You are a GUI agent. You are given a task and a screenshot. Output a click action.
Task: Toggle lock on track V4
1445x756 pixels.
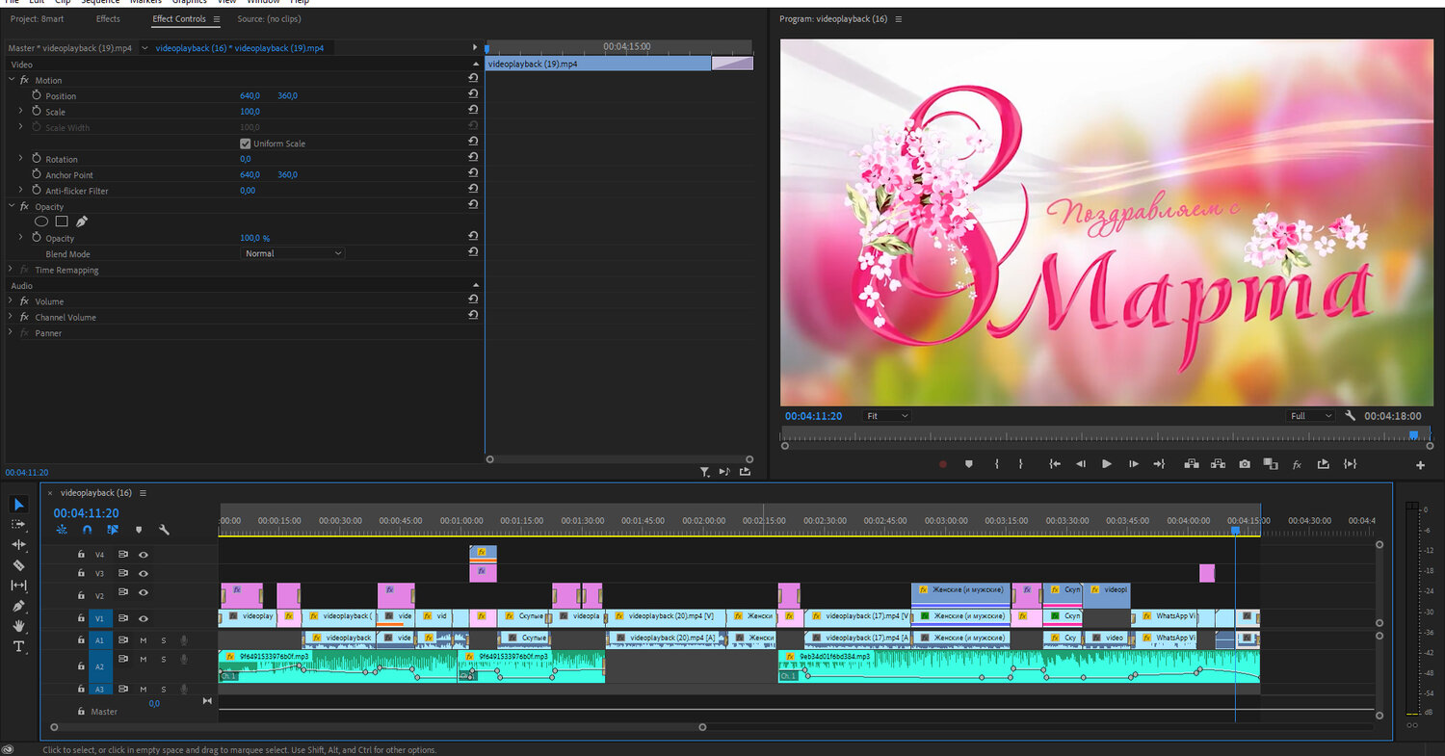82,555
